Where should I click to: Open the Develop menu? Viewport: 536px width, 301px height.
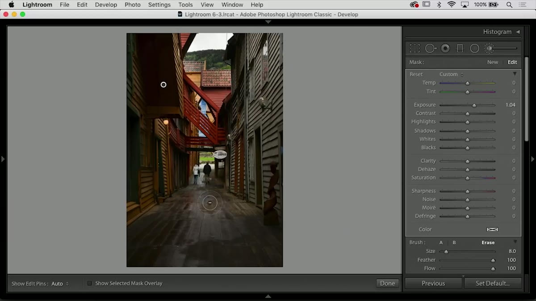tap(106, 4)
